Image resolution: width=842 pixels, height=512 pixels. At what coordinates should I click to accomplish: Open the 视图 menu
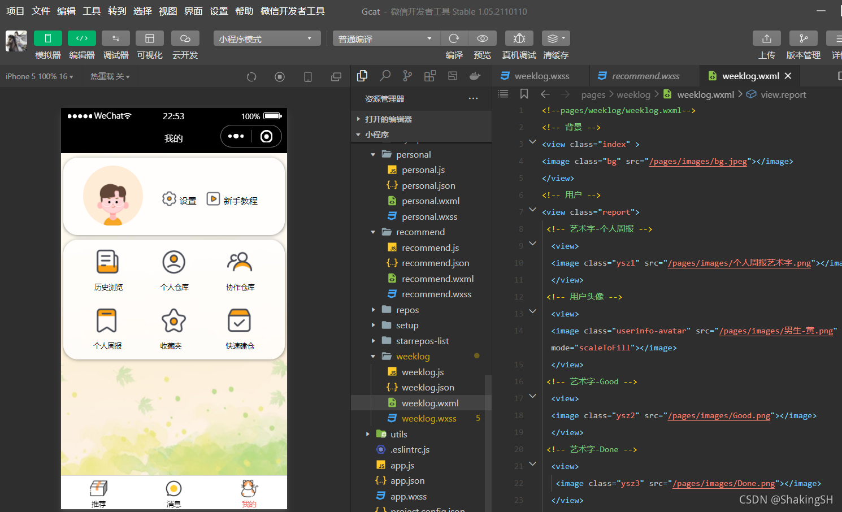[168, 11]
